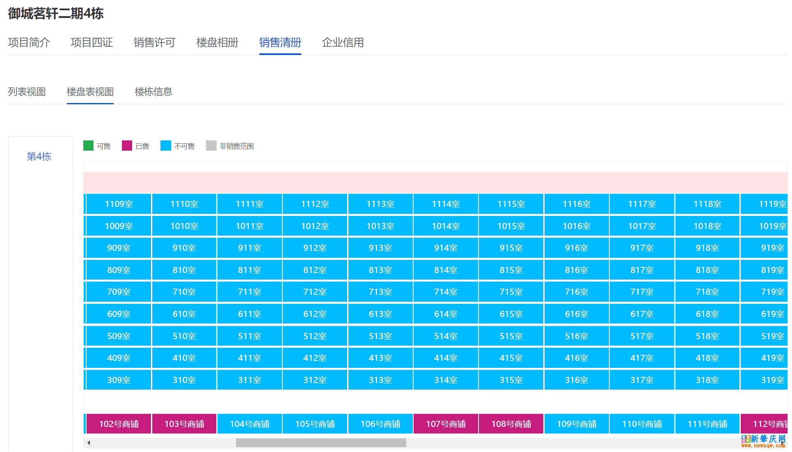Click the green 可售 legend swatch
Image resolution: width=792 pixels, height=452 pixels.
88,146
